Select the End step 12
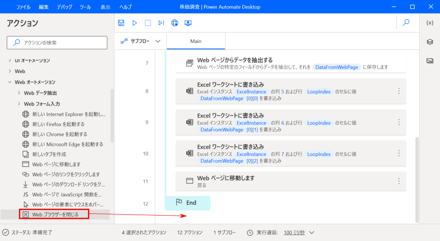 [188, 203]
